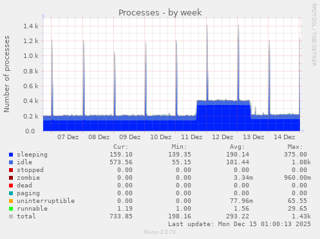Click the 'Max:' column header

pyautogui.click(x=295, y=147)
